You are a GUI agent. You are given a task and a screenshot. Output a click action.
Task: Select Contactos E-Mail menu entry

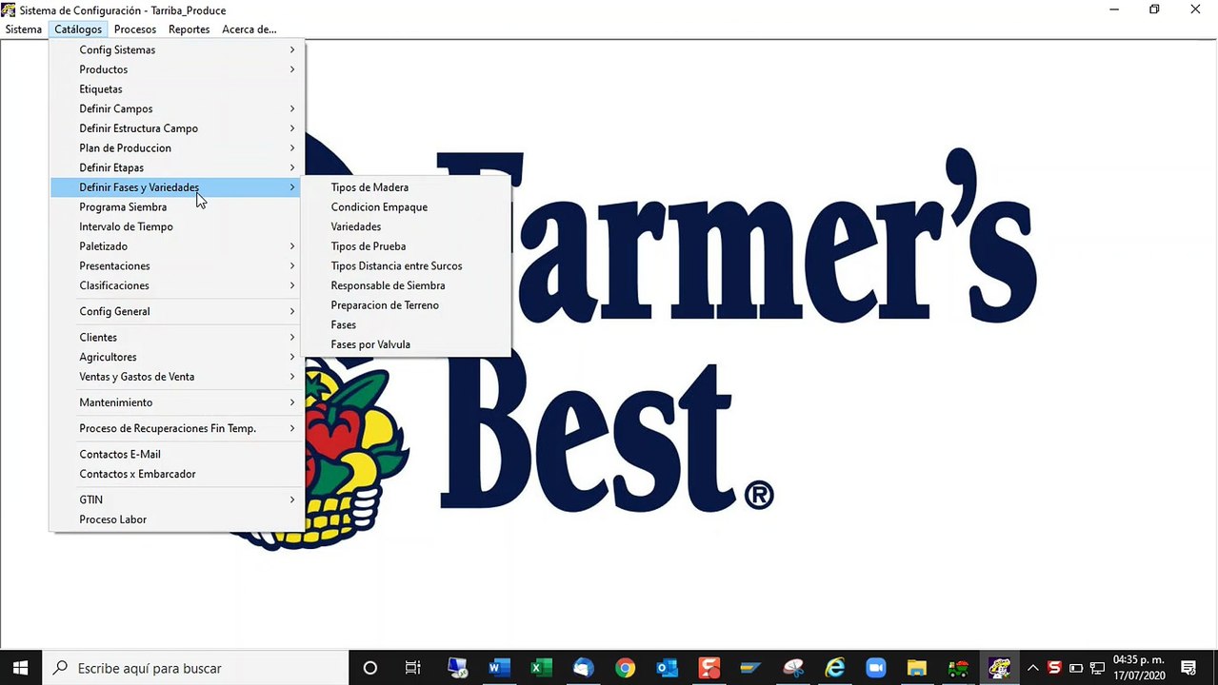coord(177,455)
